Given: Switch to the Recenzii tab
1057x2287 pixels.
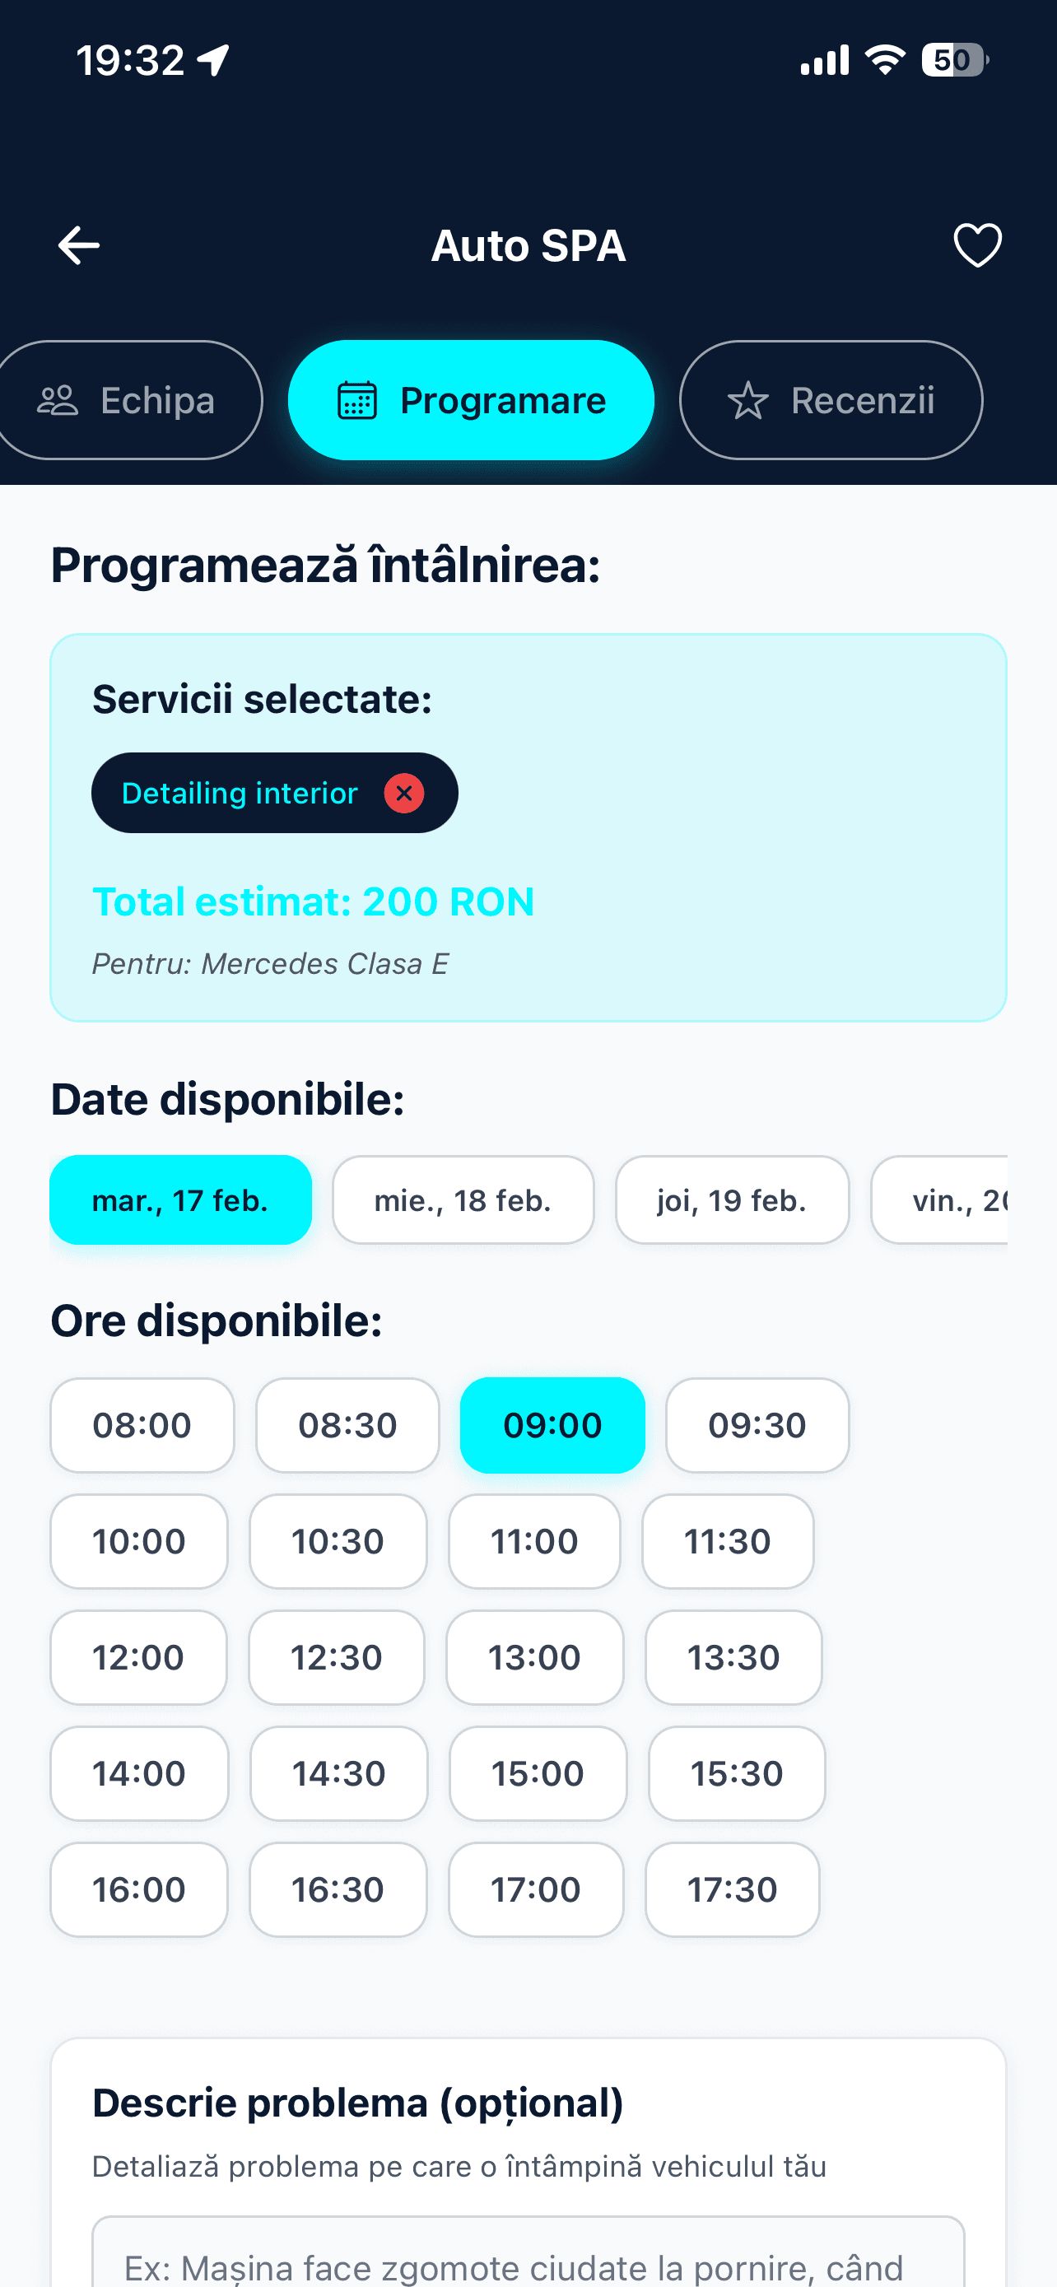Looking at the screenshot, I should click(x=831, y=400).
